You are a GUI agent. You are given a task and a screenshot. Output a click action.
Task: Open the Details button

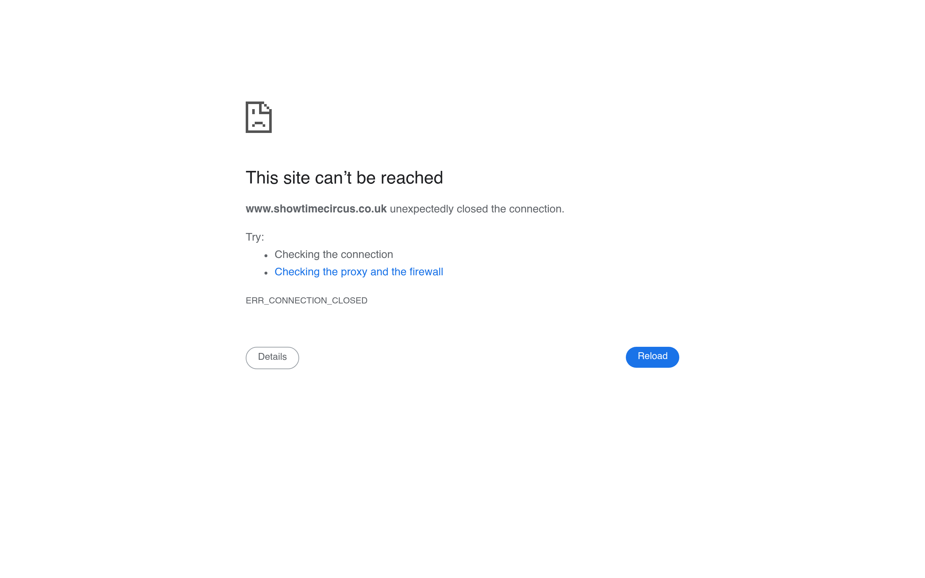[272, 357]
